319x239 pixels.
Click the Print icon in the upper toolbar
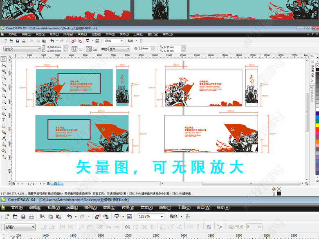[x=24, y=41]
